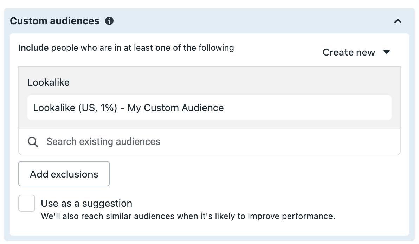The height and width of the screenshot is (244, 419).
Task: Click empty space beside the Add exclusions button
Action: point(254,174)
